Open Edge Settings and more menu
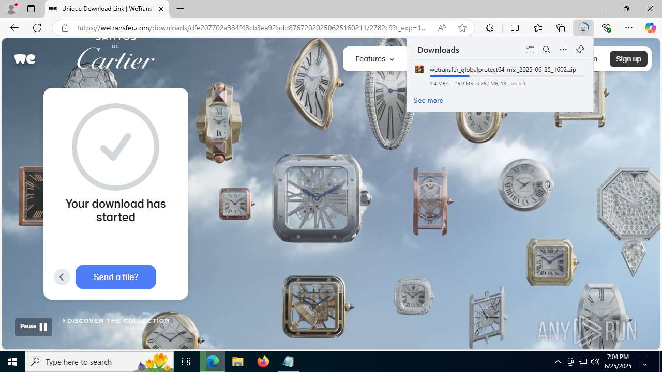The width and height of the screenshot is (662, 372). (629, 28)
